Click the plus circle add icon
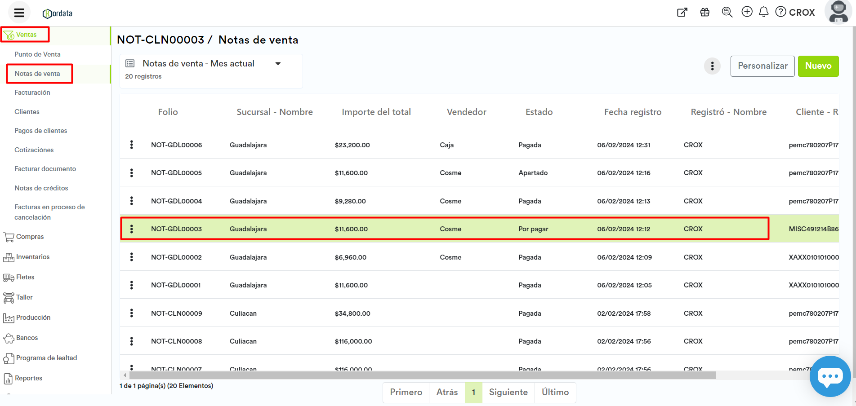856x406 pixels. coord(747,12)
